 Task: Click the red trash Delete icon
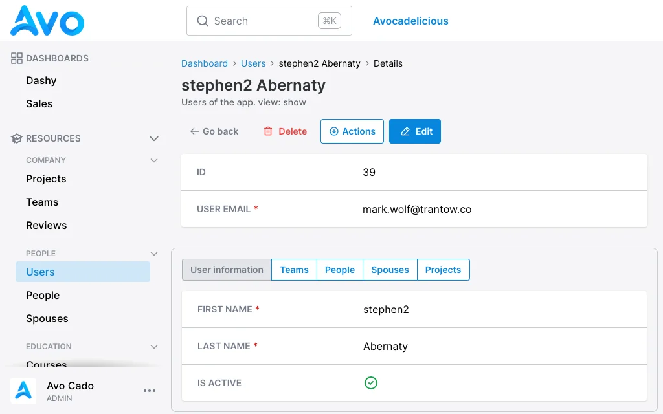click(268, 131)
